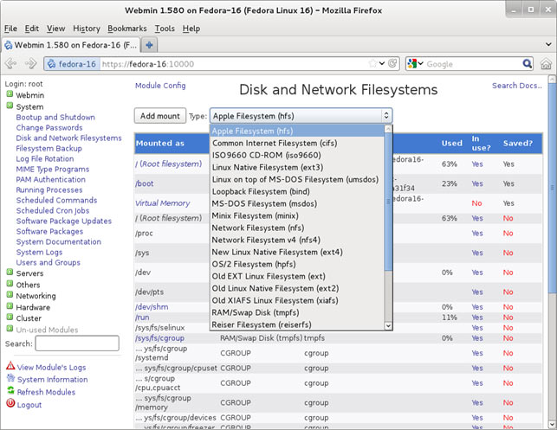Screen dimensions: 557x430
Task: Click the Add mount button
Action: 160,116
